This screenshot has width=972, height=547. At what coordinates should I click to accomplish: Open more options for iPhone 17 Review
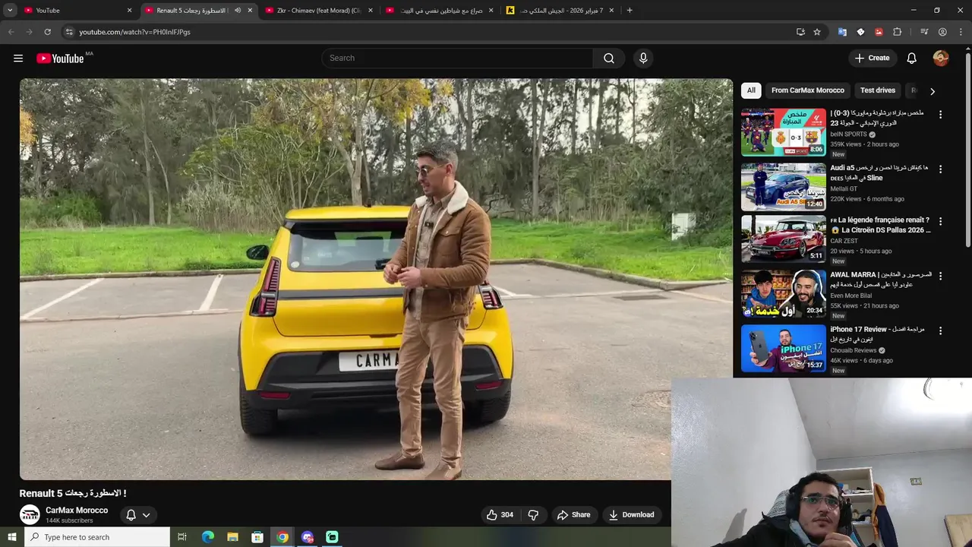[x=940, y=331]
